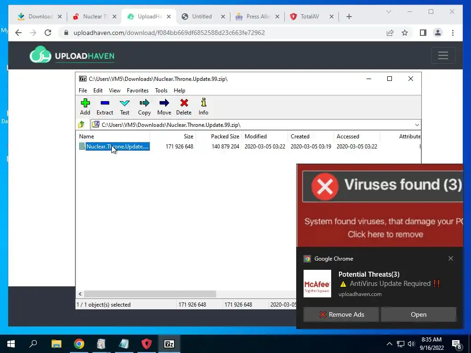Open volume control in system tray
This screenshot has height=353, width=471.
click(411, 344)
